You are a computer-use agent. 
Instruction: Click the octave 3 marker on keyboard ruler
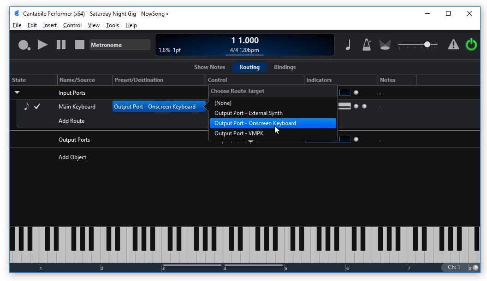coord(163,268)
